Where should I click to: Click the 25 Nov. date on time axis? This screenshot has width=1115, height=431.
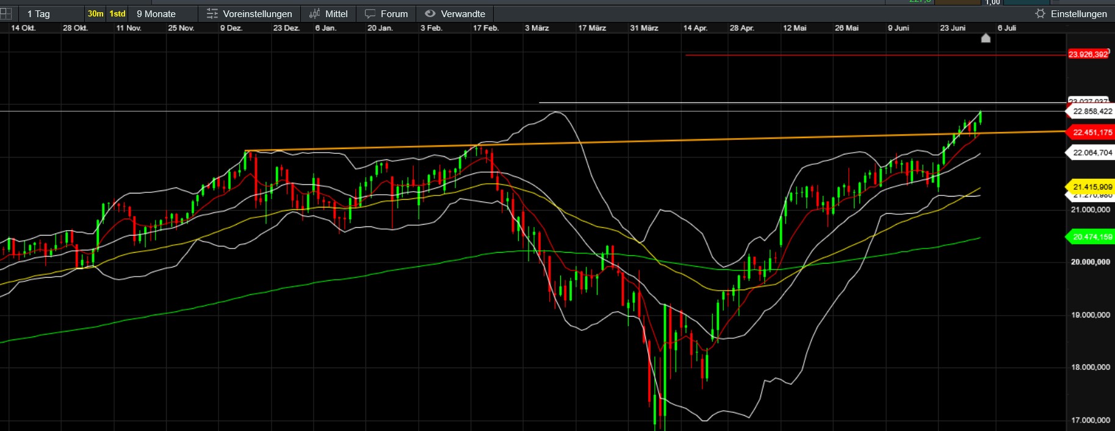point(181,28)
